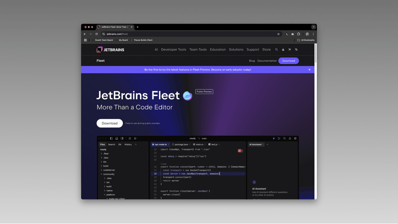This screenshot has width=398, height=224.
Task: Click the notifications bell in Fleet toolbar
Action: pyautogui.click(x=290, y=138)
